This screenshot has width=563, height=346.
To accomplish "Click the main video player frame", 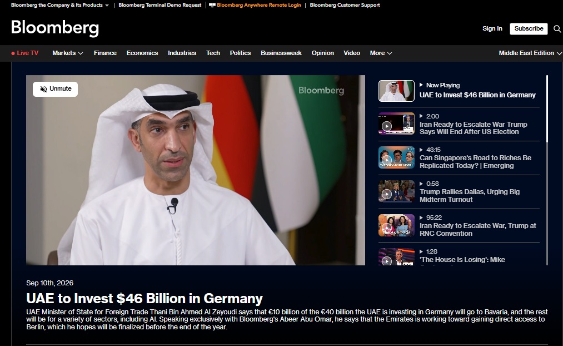I will click(x=196, y=170).
